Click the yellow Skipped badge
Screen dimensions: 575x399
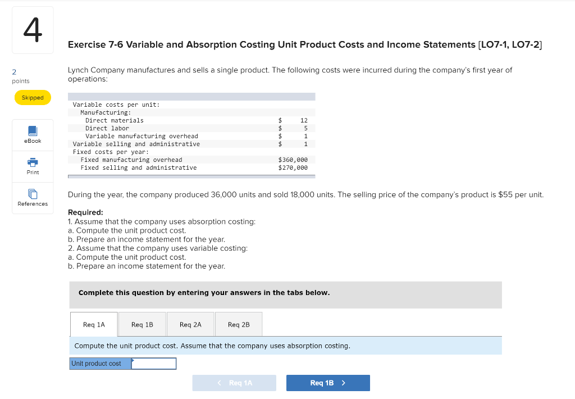tap(32, 97)
